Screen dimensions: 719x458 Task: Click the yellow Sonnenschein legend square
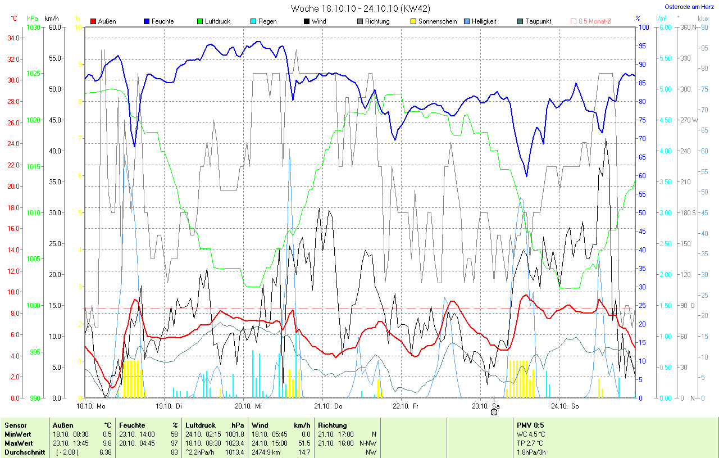(413, 21)
